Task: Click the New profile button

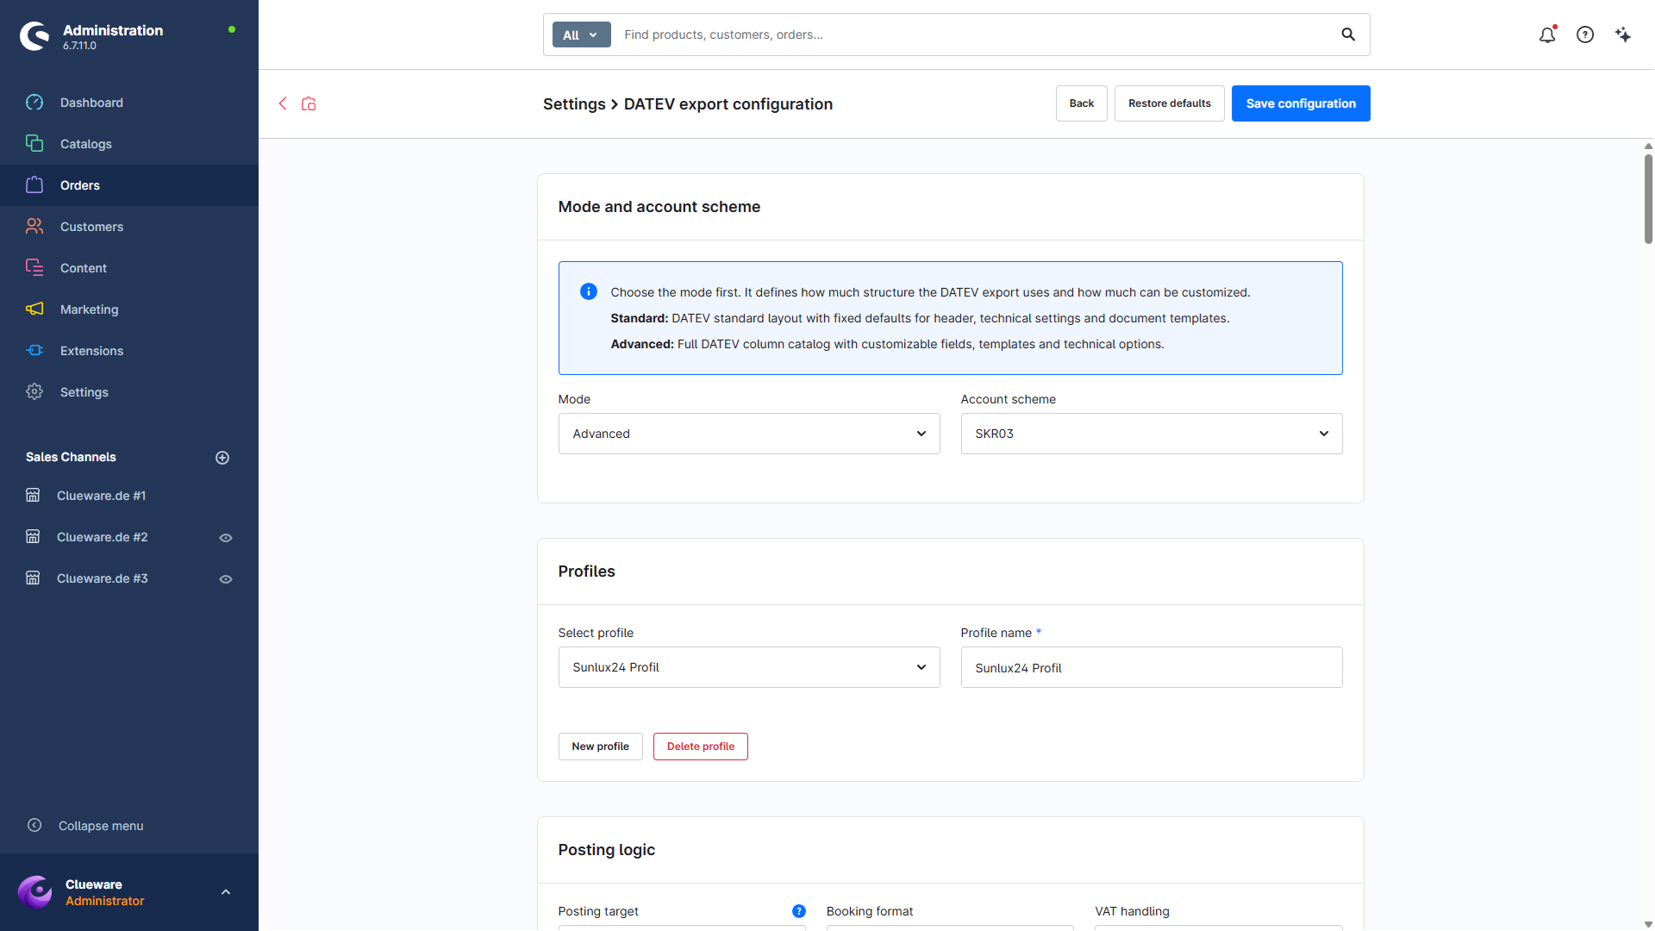Action: (x=601, y=747)
